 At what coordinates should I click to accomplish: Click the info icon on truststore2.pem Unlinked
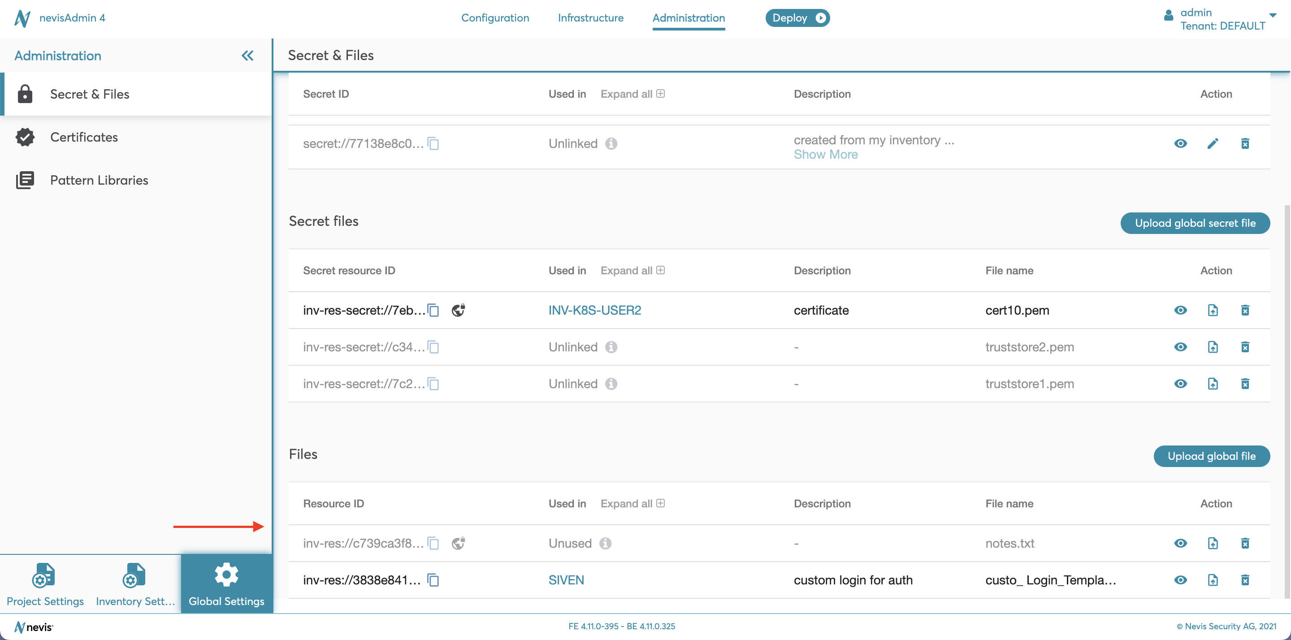[611, 347]
